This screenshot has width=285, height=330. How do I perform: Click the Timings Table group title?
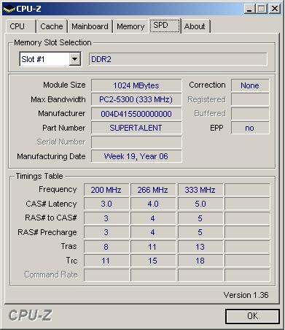[39, 176]
